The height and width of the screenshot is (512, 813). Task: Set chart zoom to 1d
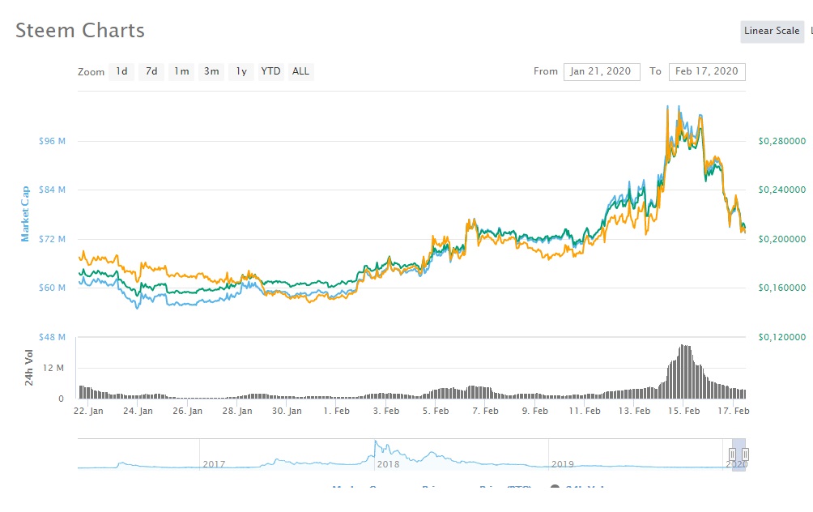tap(121, 71)
